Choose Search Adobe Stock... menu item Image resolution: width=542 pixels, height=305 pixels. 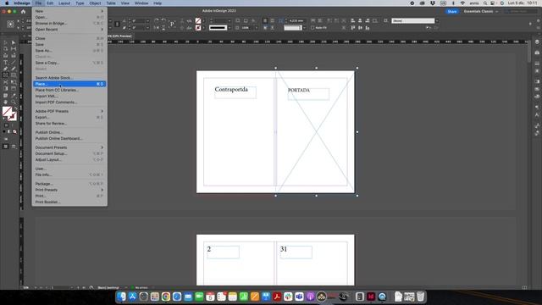[x=69, y=78]
